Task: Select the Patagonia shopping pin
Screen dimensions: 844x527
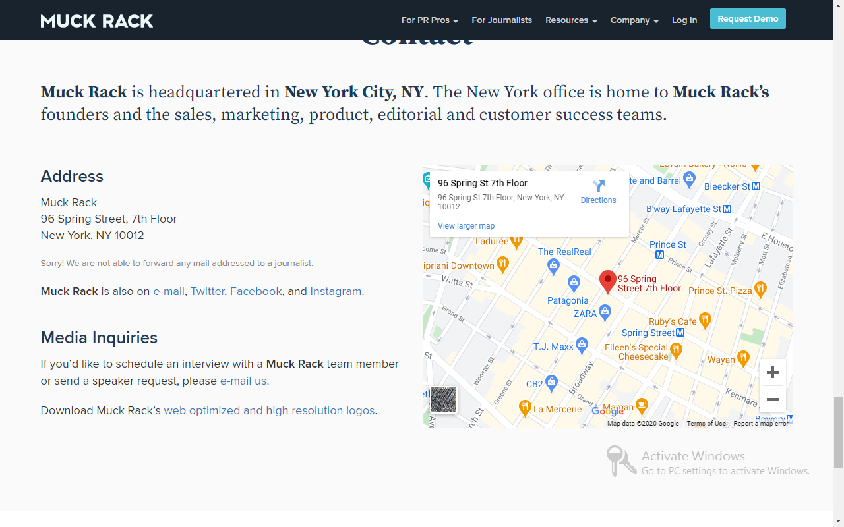Action: coord(574,283)
